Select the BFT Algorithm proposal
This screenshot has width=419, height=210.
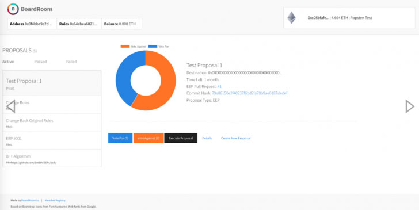click(x=52, y=158)
